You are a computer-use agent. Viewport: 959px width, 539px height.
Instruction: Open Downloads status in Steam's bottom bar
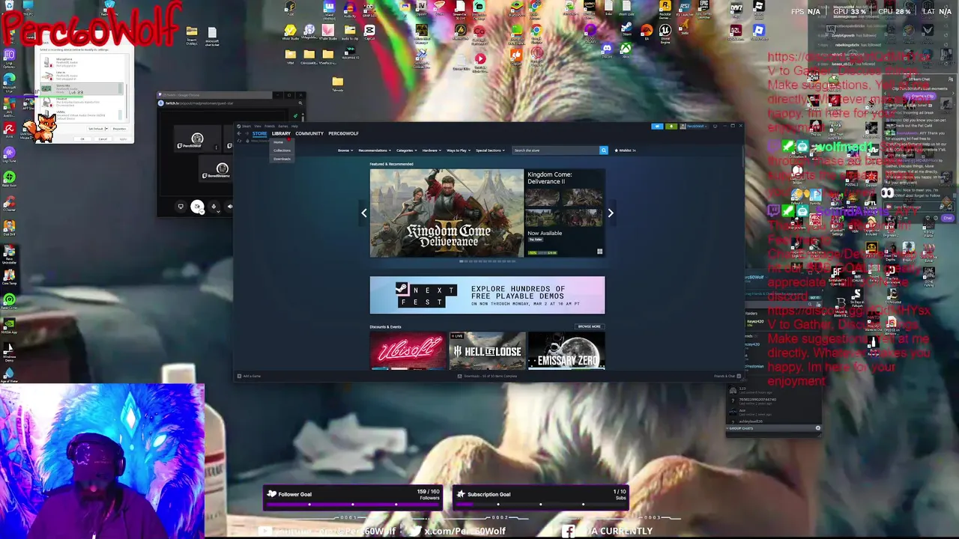[x=487, y=376]
